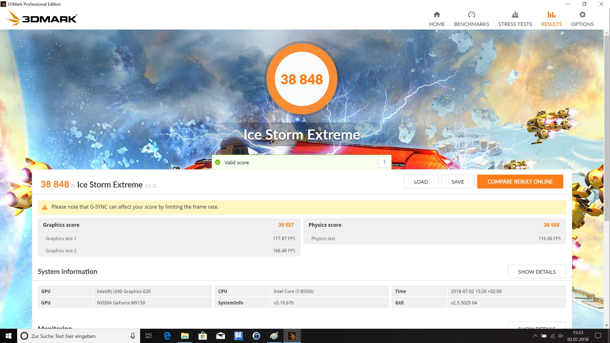Viewport: 610px width, 343px height.
Task: Open Microsoft Edge from the taskbar
Action: [x=167, y=336]
